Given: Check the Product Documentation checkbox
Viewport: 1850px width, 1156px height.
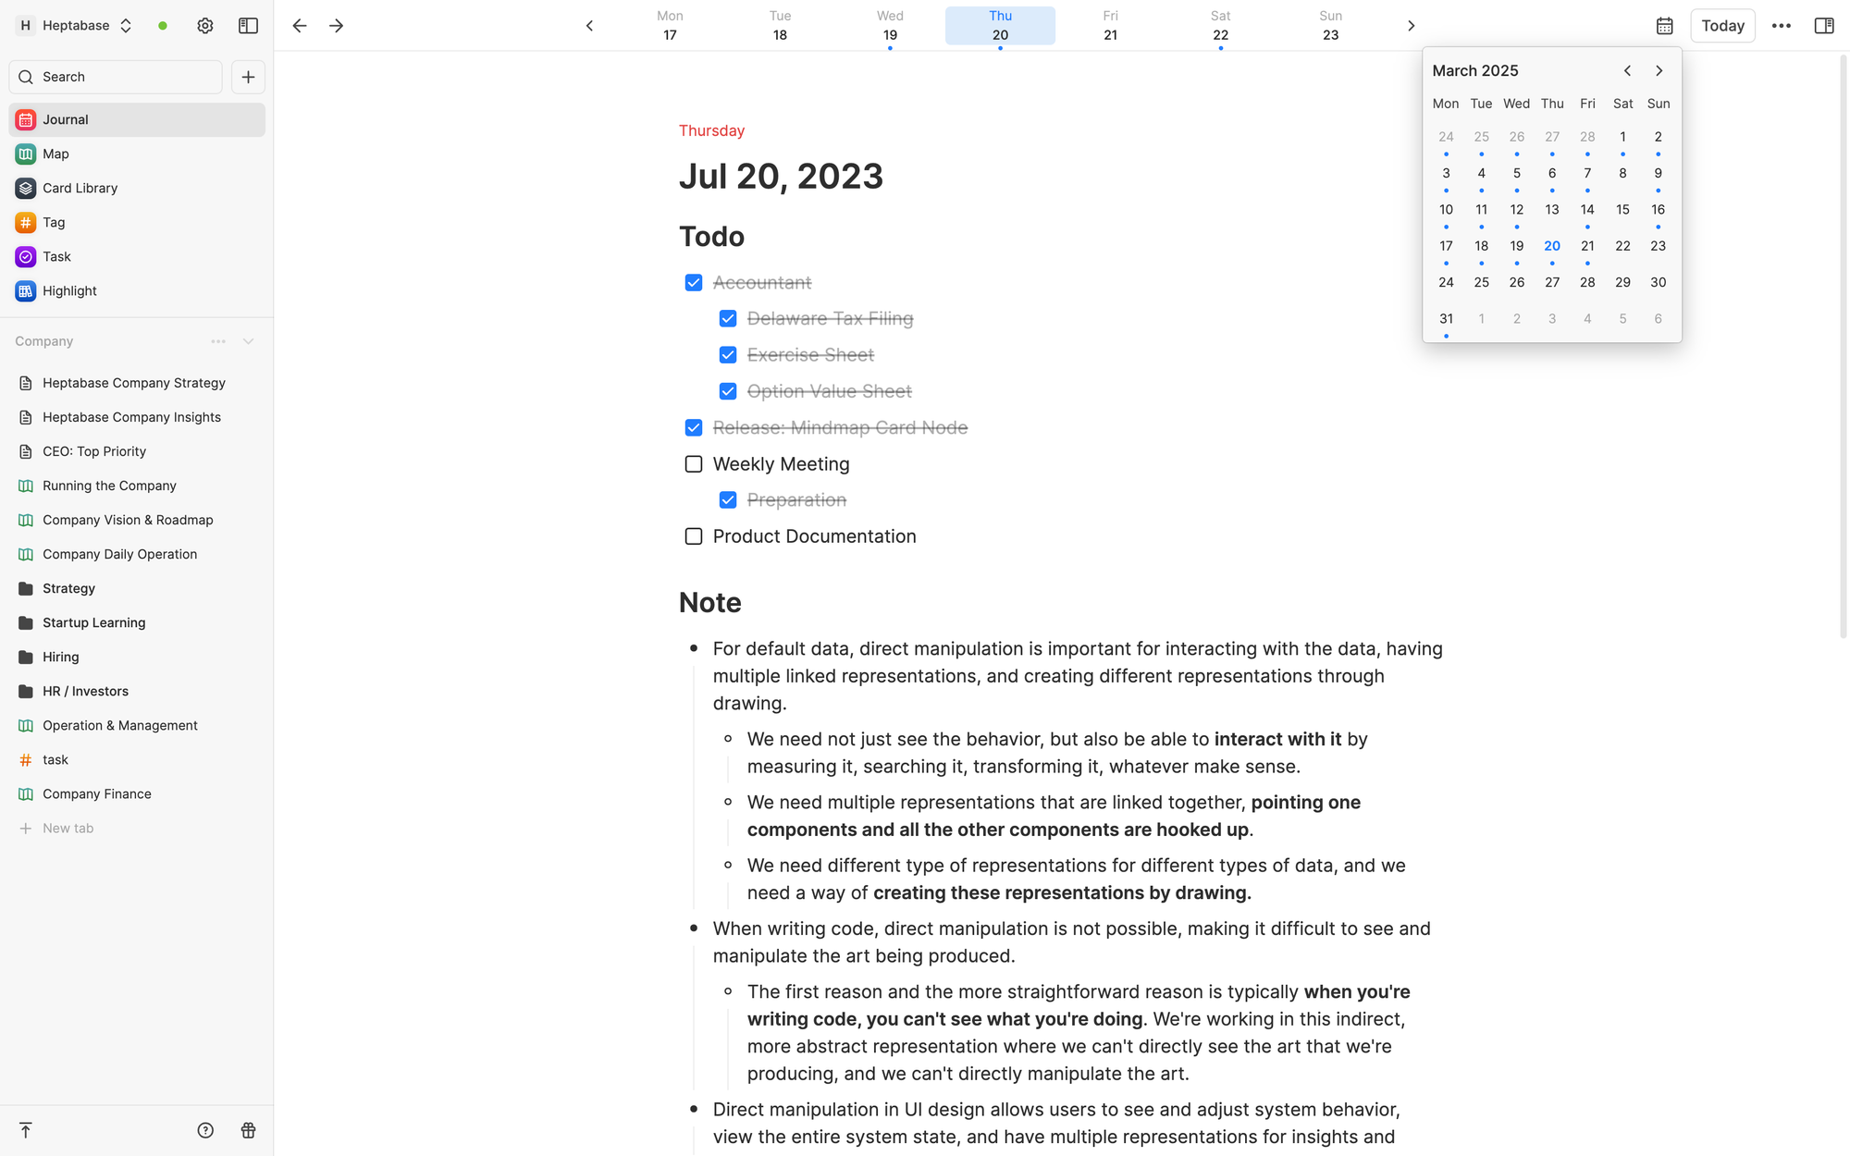Looking at the screenshot, I should pos(694,536).
